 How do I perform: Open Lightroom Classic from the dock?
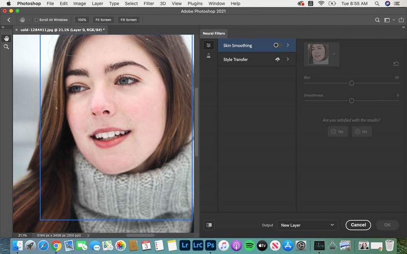[198, 245]
